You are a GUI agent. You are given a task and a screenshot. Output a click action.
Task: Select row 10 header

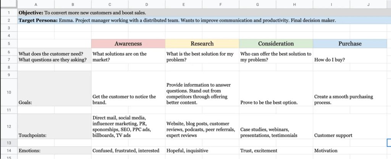(x=8, y=92)
